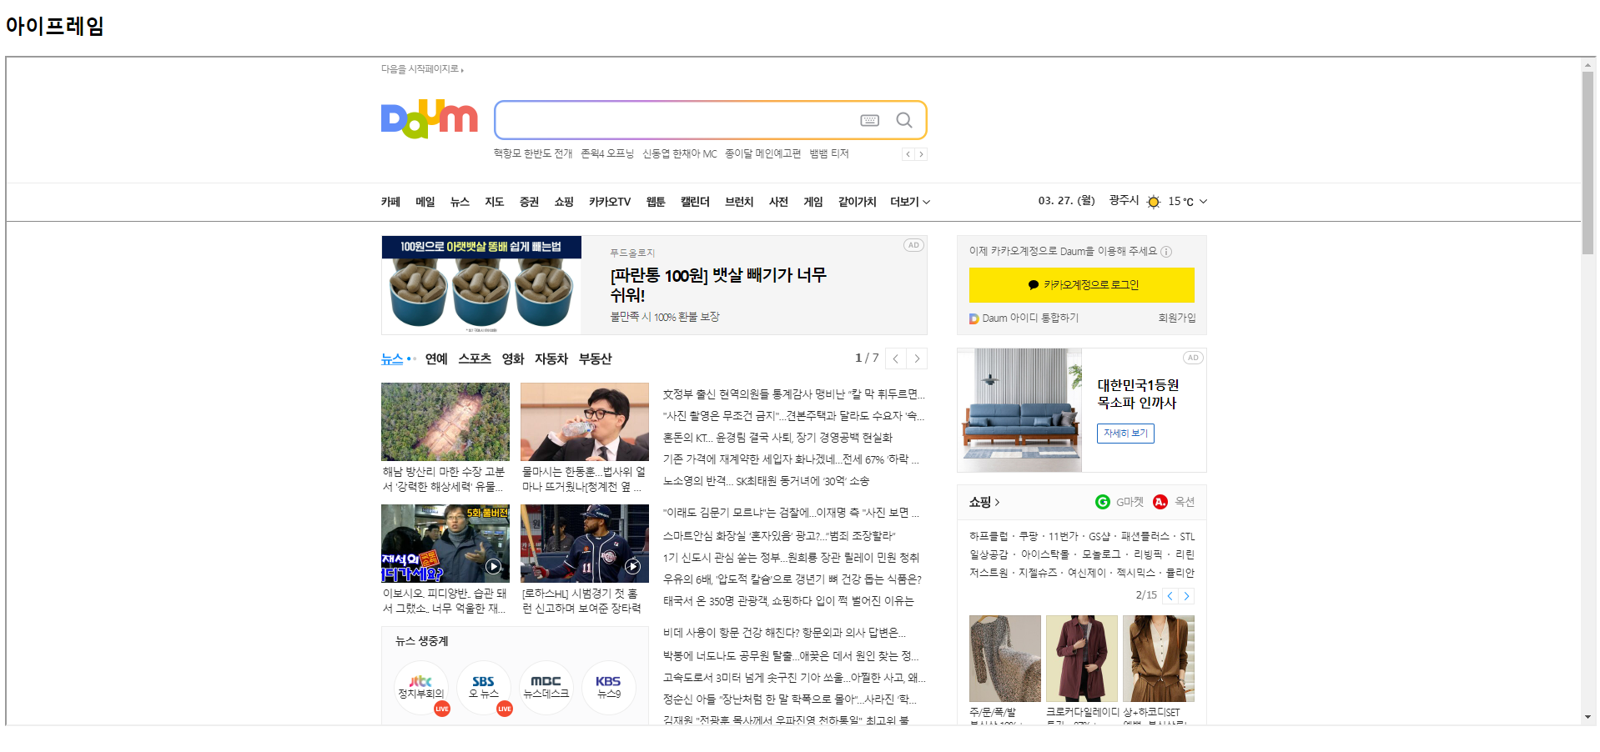Screen dimensions: 1600x752
Task: Click the iframe vertical scrollbar thumb
Action: (1587, 163)
